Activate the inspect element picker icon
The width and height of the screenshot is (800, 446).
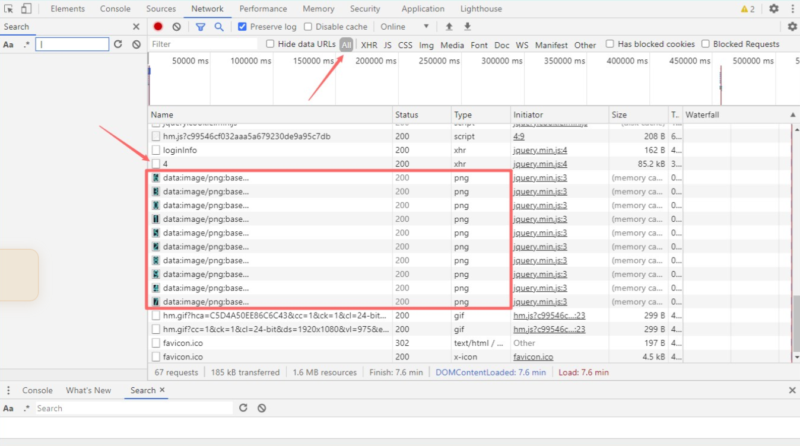(8, 9)
